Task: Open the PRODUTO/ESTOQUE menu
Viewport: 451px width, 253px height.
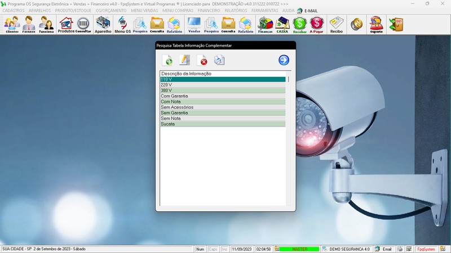Action: point(73,10)
